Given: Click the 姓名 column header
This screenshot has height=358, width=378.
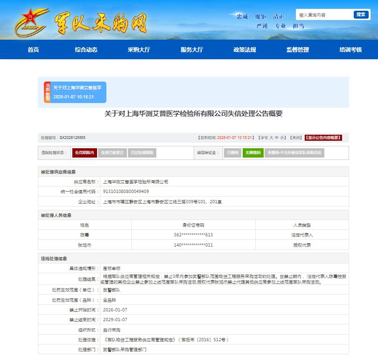Looking at the screenshot, I should pos(84,225).
